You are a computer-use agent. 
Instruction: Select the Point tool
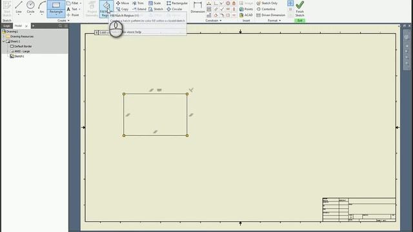[73, 15]
